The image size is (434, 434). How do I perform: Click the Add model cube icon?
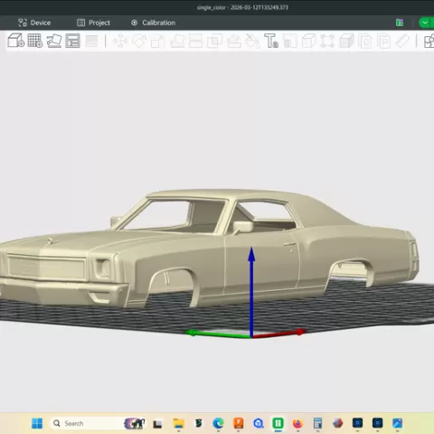click(15, 41)
